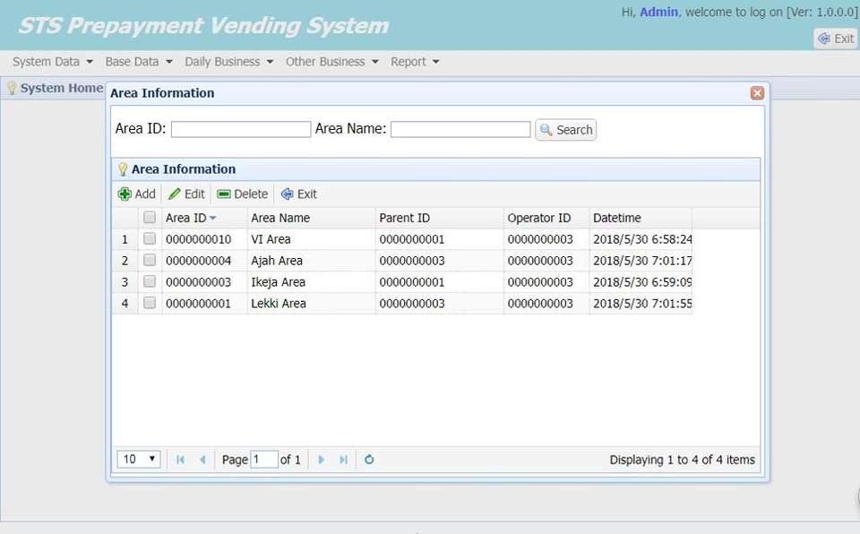
Task: Click the Exit arrow in grid toolbar
Action: [x=287, y=194]
